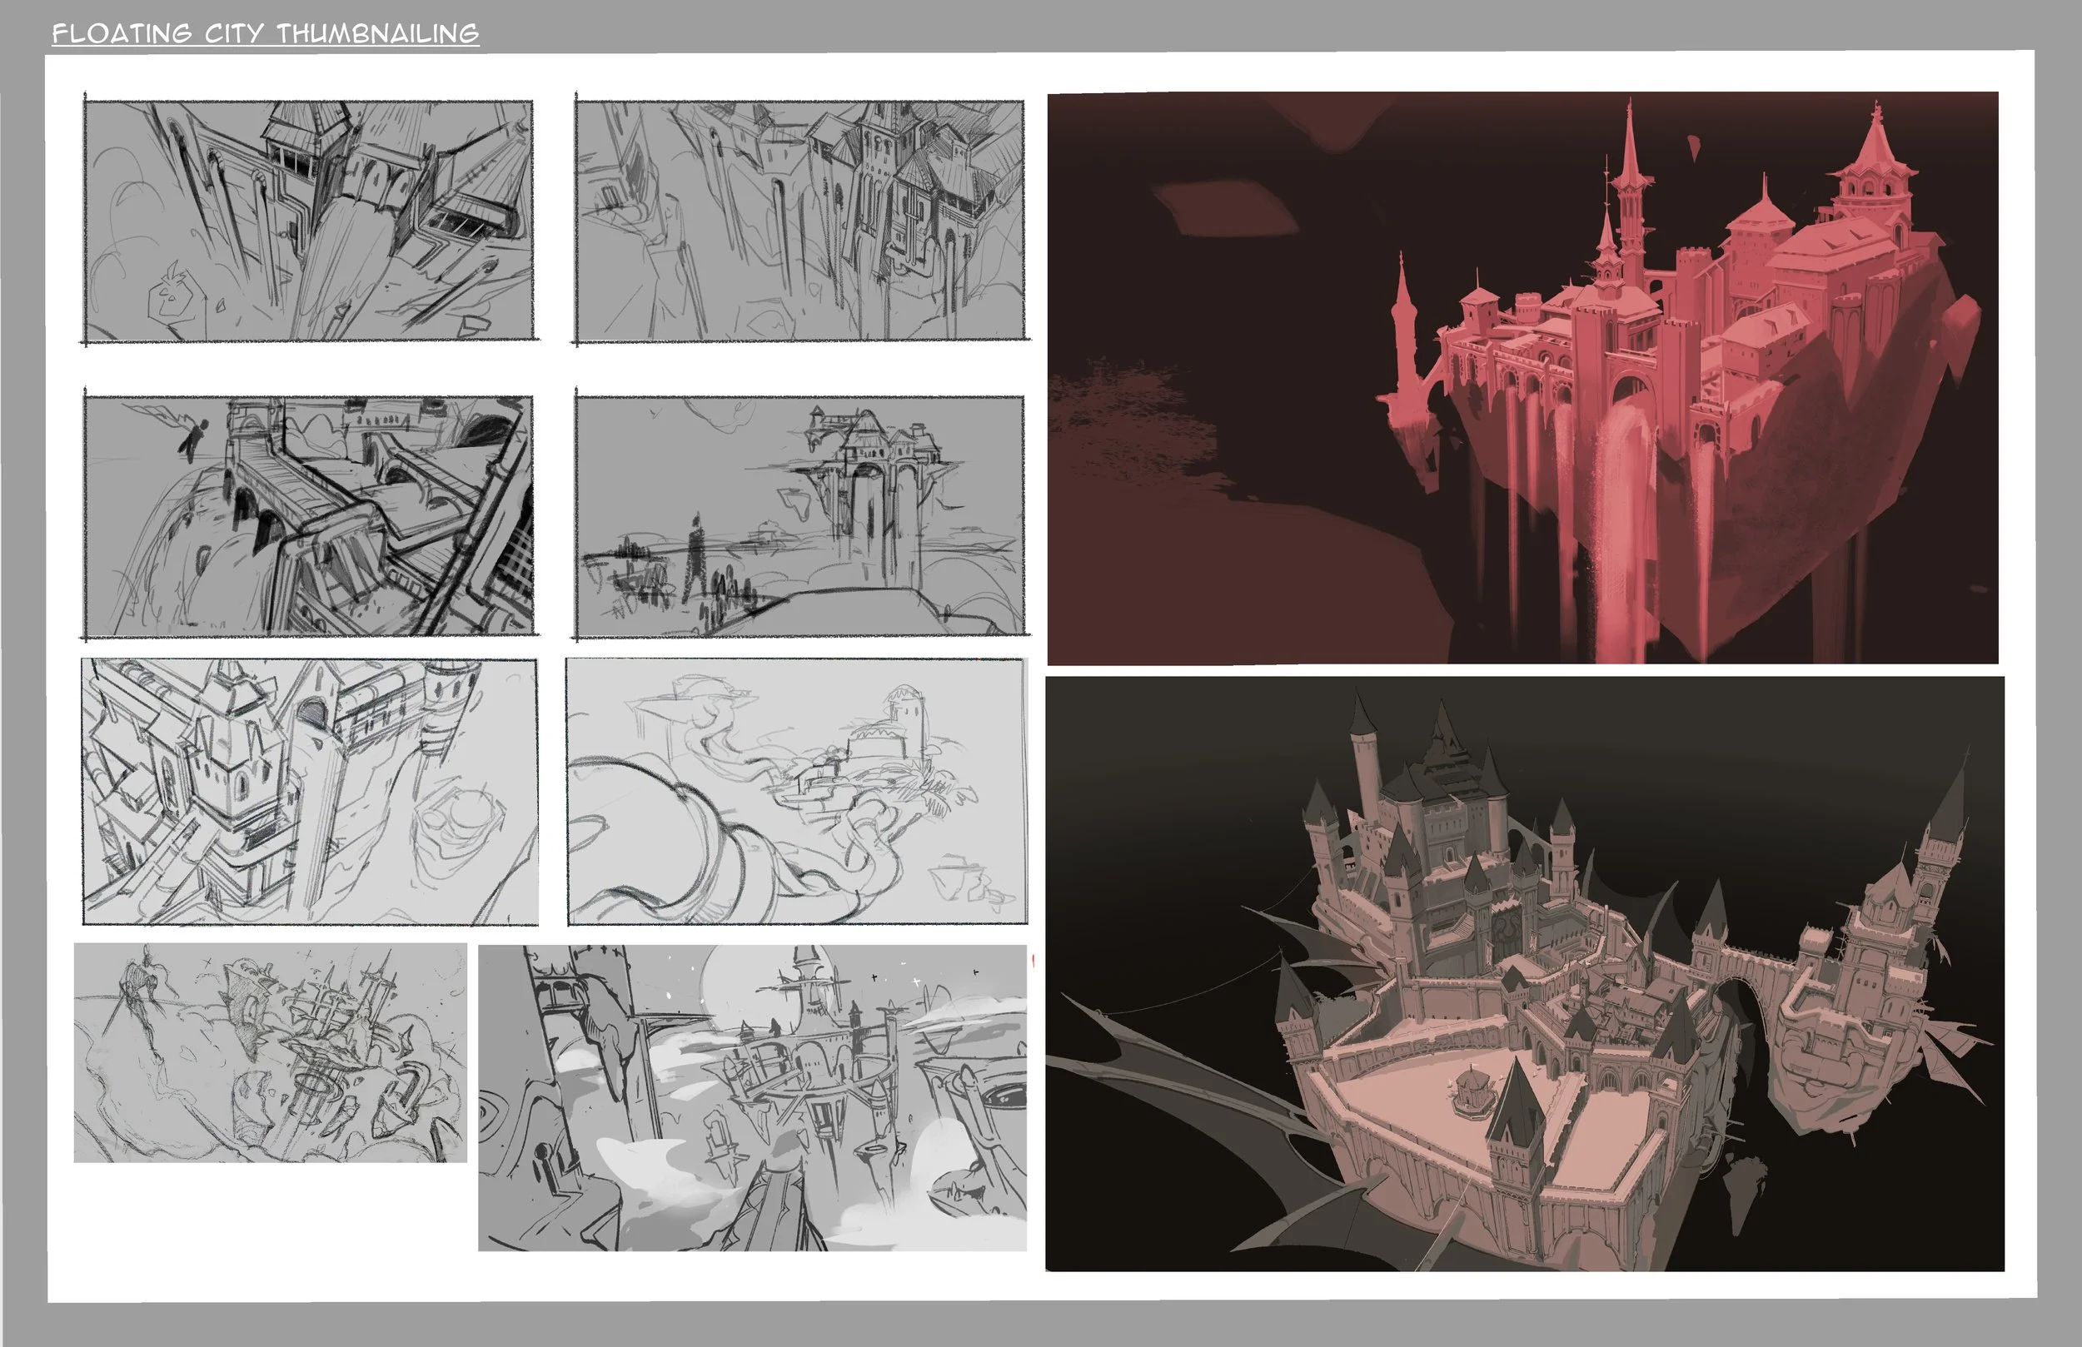
Task: Select the pink winged castle painting
Action: pyautogui.click(x=1524, y=973)
